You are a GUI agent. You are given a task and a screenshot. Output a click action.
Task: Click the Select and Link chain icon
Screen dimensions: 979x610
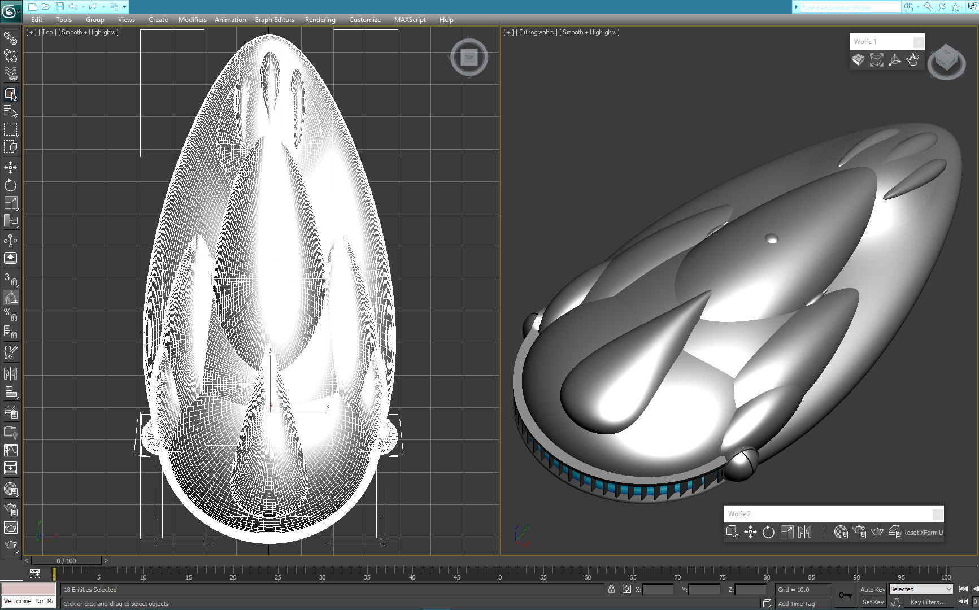coord(10,38)
